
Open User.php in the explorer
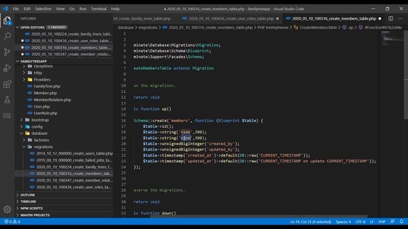41,106
